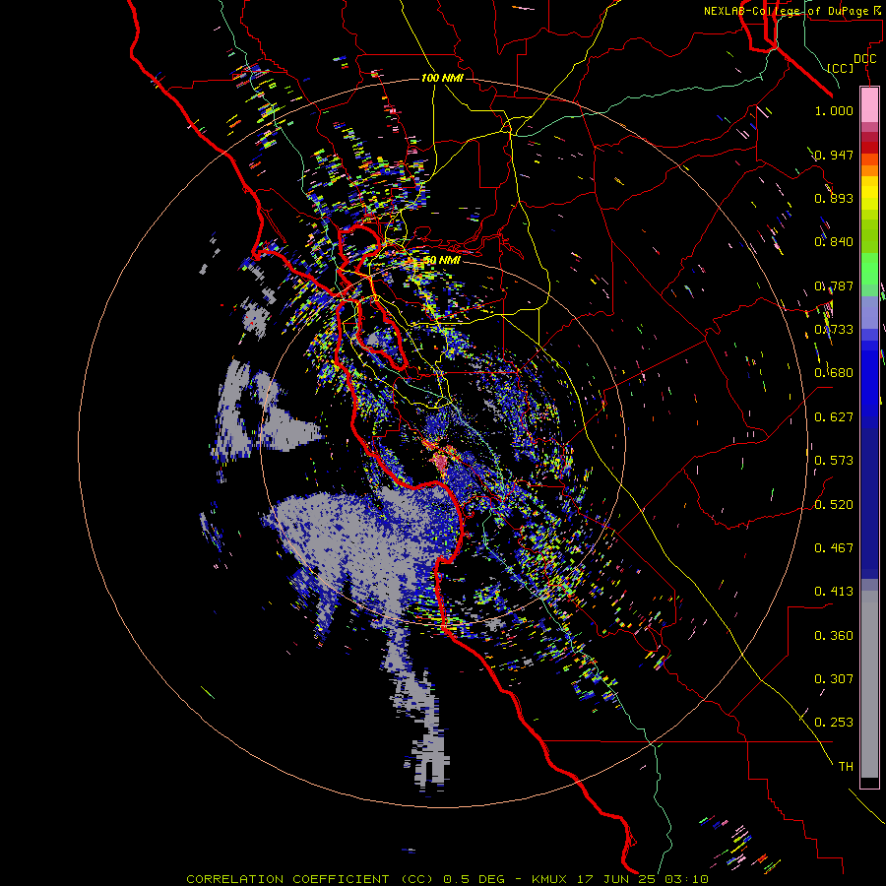Click the 17 JUN 25 date text

pyautogui.click(x=618, y=879)
